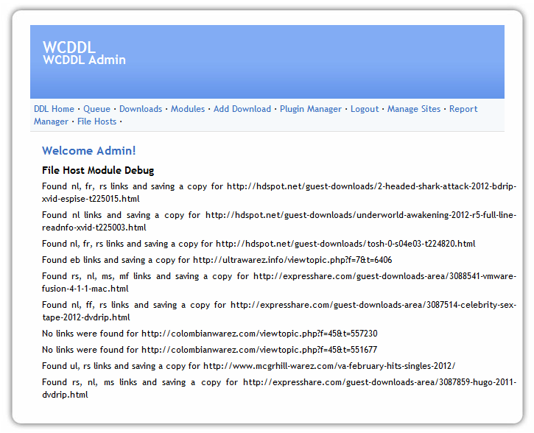The height and width of the screenshot is (433, 534).
Task: Click the File Host Module Debug heading
Action: (x=98, y=171)
